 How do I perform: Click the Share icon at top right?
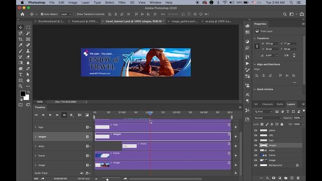click(302, 14)
